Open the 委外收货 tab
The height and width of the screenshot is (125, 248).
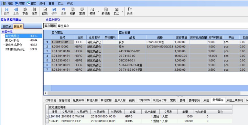tap(194, 100)
